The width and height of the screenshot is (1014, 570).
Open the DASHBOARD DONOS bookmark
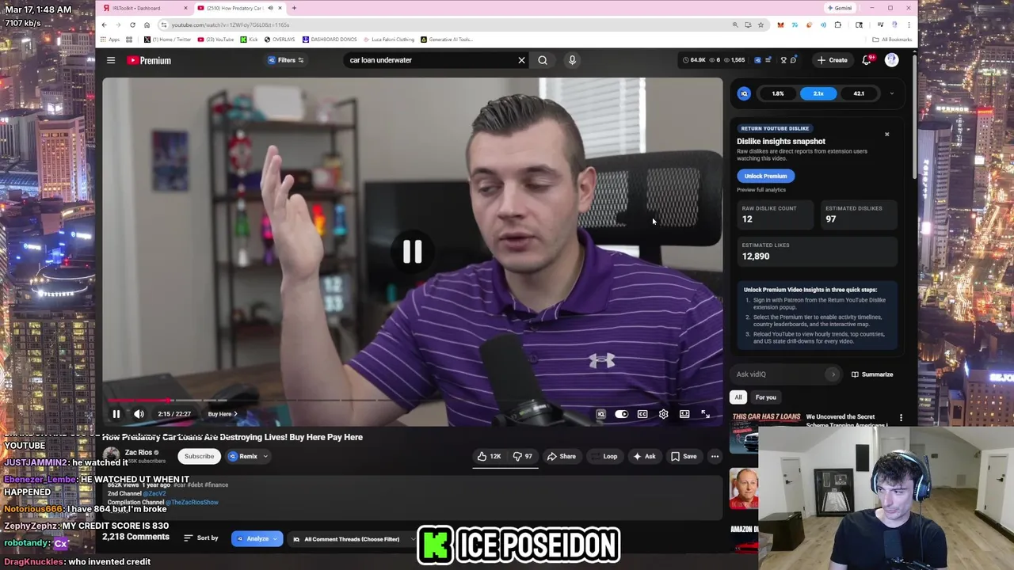pos(330,39)
